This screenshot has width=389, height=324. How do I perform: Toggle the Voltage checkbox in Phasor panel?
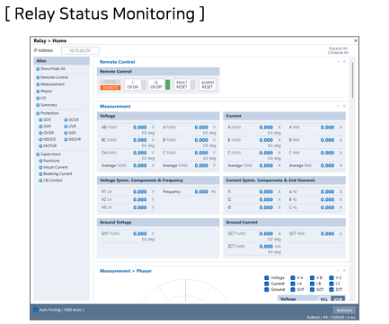[x=267, y=278]
